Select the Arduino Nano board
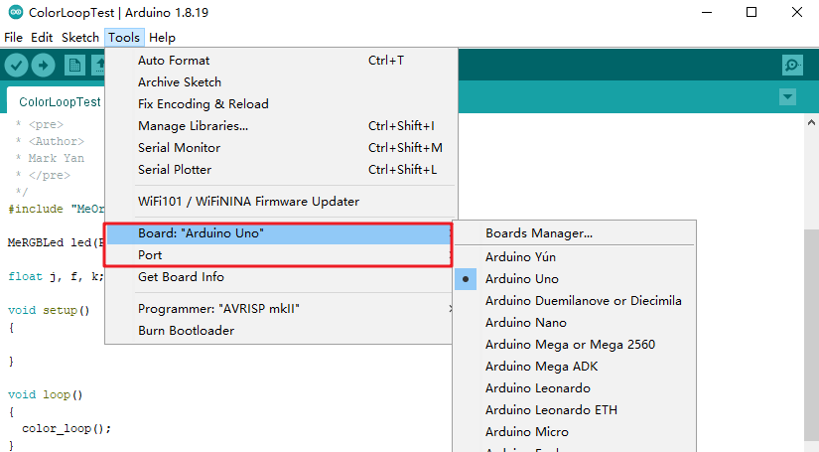This screenshot has height=452, width=819. coord(575,323)
